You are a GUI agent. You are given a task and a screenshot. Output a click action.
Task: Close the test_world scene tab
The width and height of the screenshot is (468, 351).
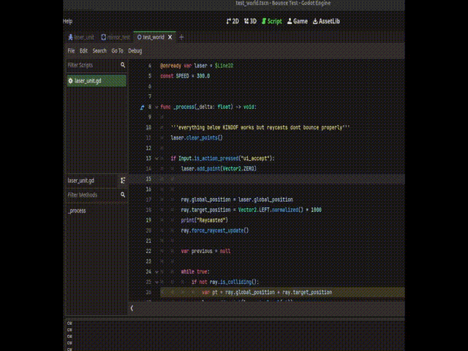pos(171,37)
